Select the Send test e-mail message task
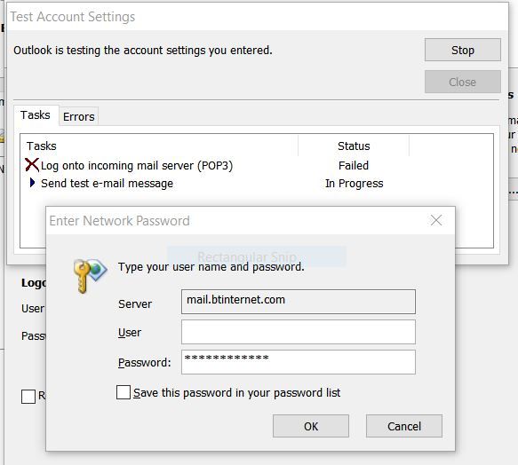The image size is (518, 465). [x=107, y=184]
